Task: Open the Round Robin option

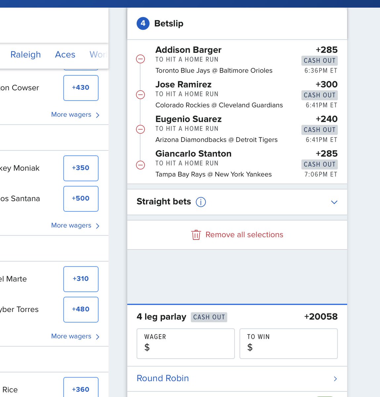Action: click(x=237, y=379)
